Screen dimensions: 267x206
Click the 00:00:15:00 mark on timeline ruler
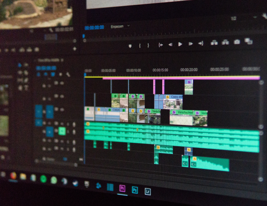pos(160,70)
